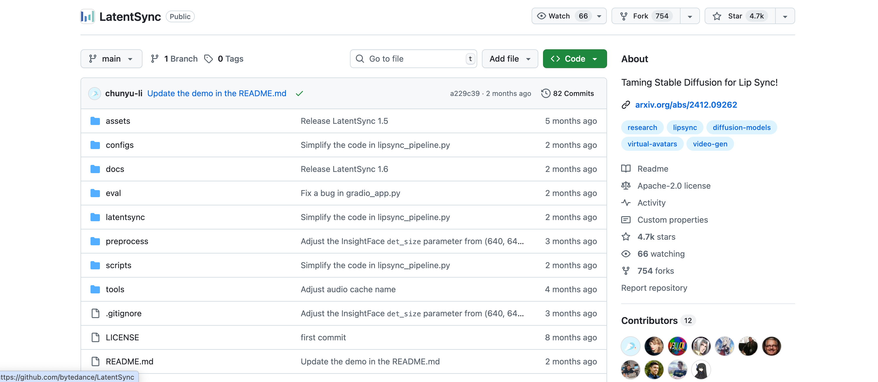Click 'Release LatentSync 1.5' commit message
Viewport: 878px width, 382px height.
click(x=344, y=121)
